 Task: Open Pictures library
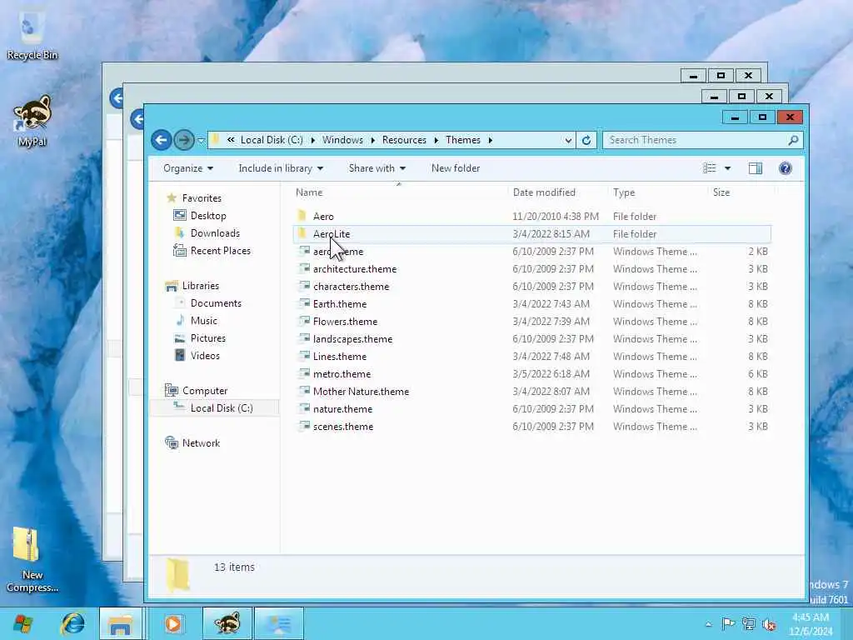(x=207, y=338)
